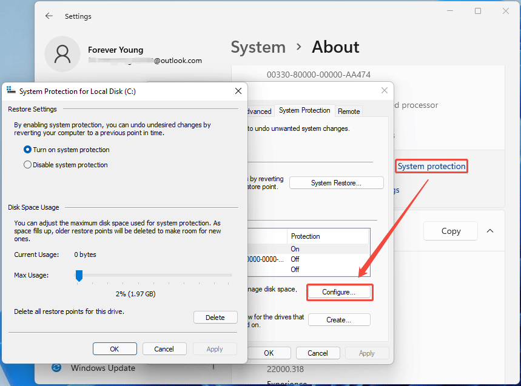Screen dimensions: 521x386
Task: Open System Restore
Action: (x=336, y=183)
